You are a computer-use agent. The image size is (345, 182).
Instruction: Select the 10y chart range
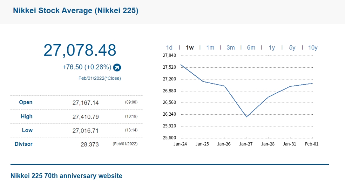pyautogui.click(x=313, y=48)
